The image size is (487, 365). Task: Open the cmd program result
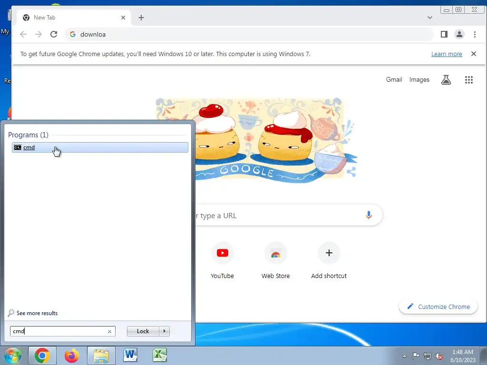point(100,147)
